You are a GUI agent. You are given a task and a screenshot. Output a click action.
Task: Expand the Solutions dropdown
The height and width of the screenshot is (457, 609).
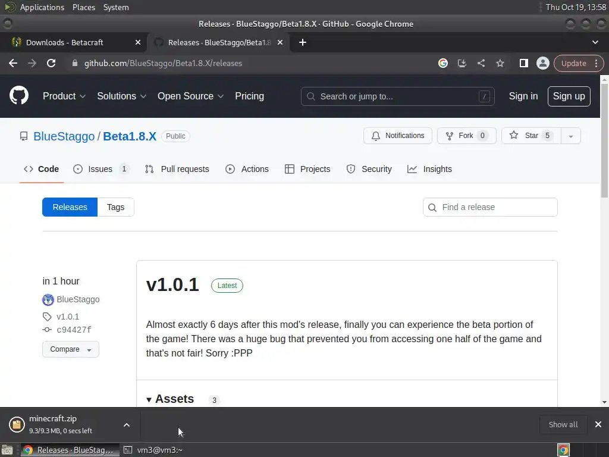(121, 96)
